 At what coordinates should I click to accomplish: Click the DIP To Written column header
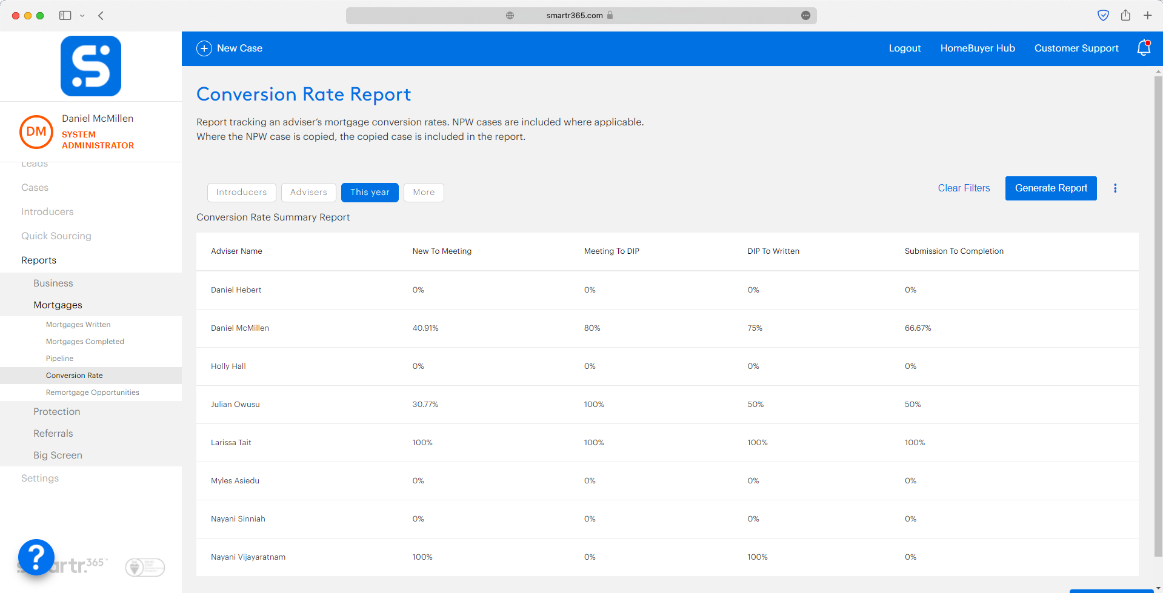pyautogui.click(x=773, y=251)
